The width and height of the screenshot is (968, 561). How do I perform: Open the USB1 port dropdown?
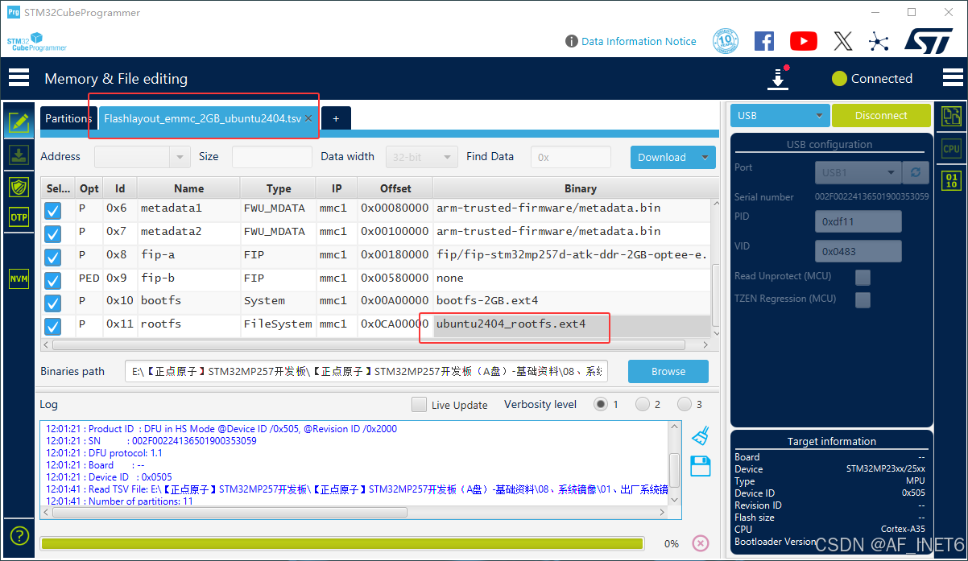coord(858,172)
